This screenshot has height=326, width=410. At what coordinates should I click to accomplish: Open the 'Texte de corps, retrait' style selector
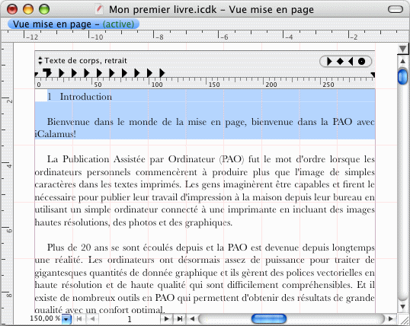click(x=82, y=61)
